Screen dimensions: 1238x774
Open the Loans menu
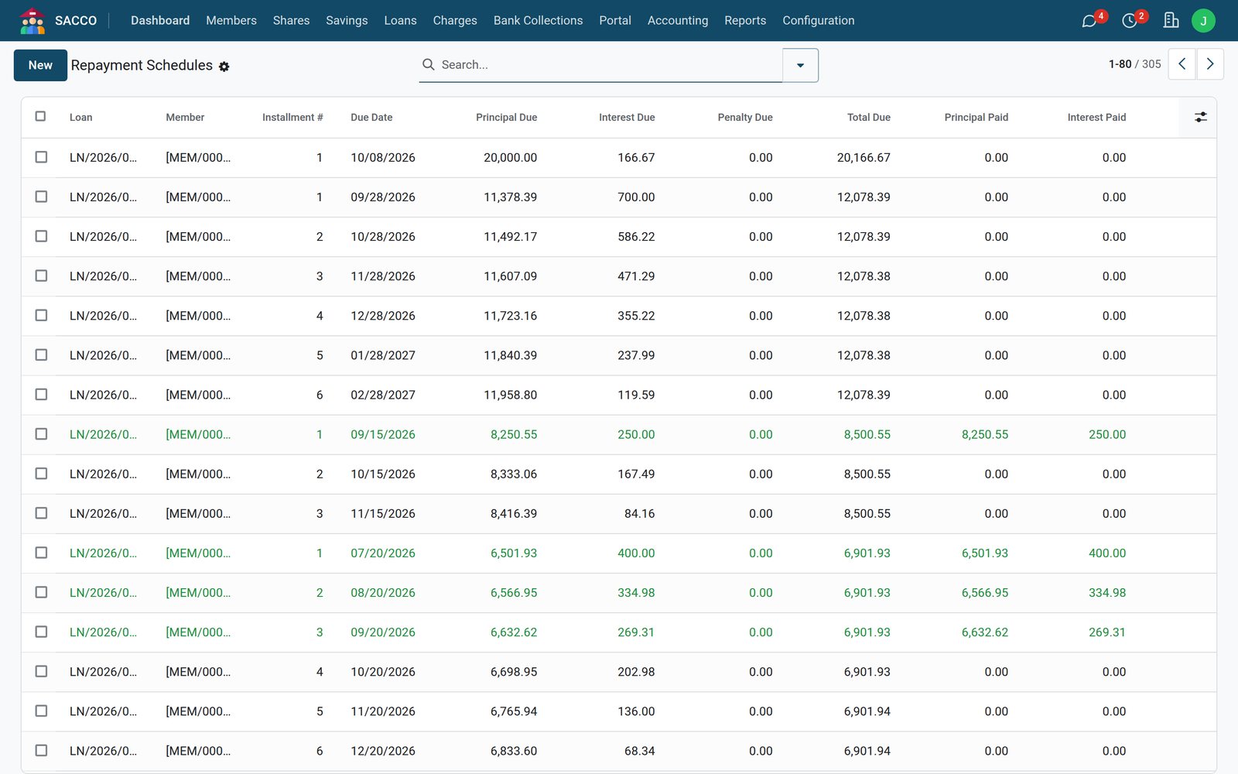click(400, 21)
